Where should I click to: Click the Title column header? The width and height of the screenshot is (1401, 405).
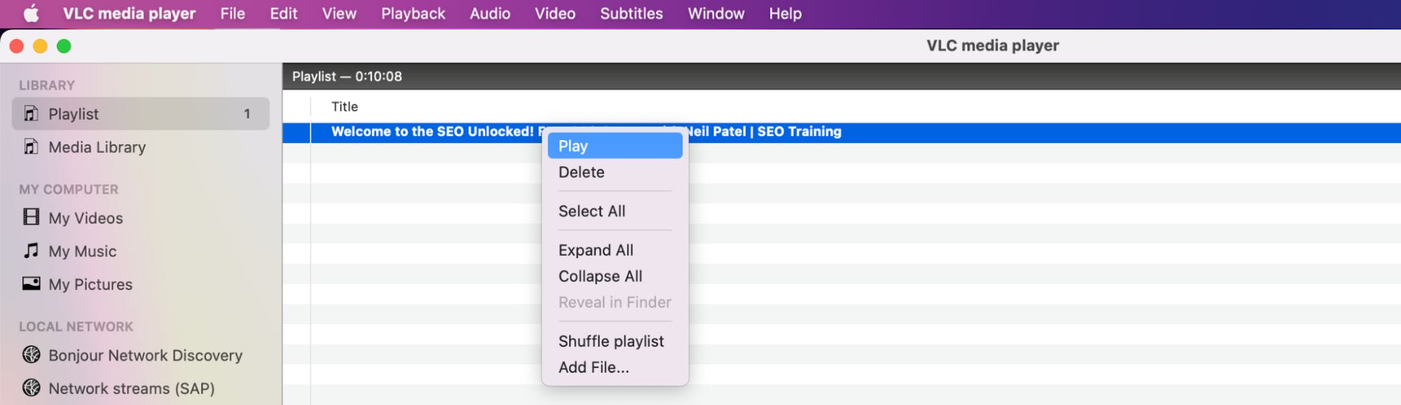(344, 107)
